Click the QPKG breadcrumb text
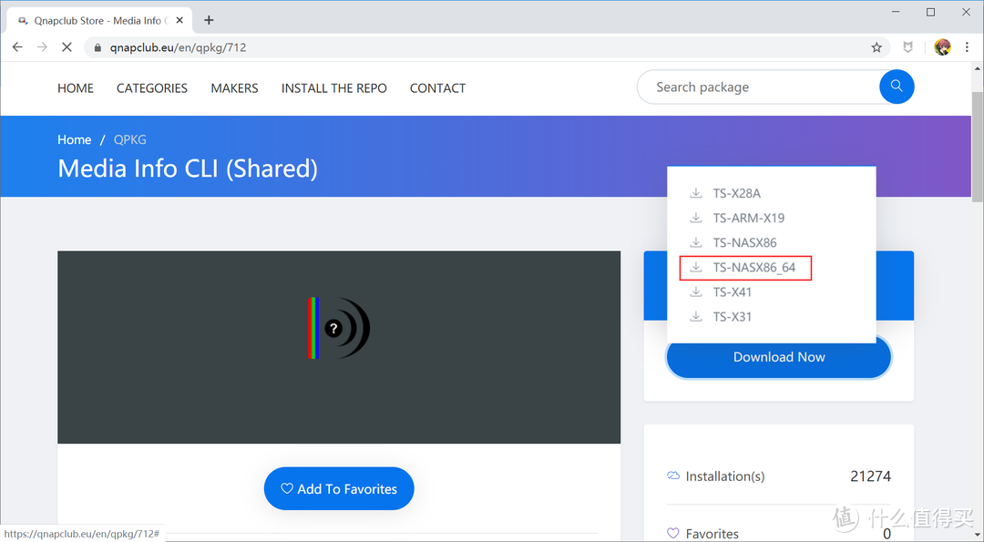984x542 pixels. pos(130,139)
